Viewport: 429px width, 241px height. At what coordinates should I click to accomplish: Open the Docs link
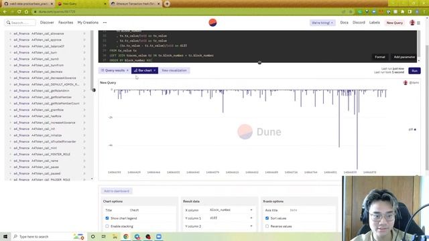pyautogui.click(x=344, y=22)
